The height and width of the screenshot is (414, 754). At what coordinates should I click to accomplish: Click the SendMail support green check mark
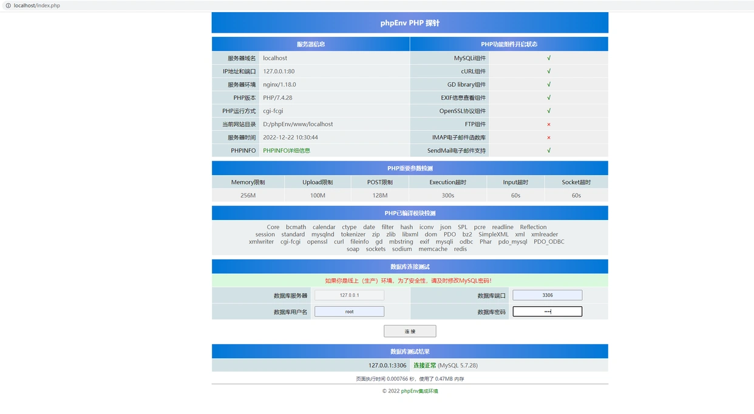tap(548, 150)
